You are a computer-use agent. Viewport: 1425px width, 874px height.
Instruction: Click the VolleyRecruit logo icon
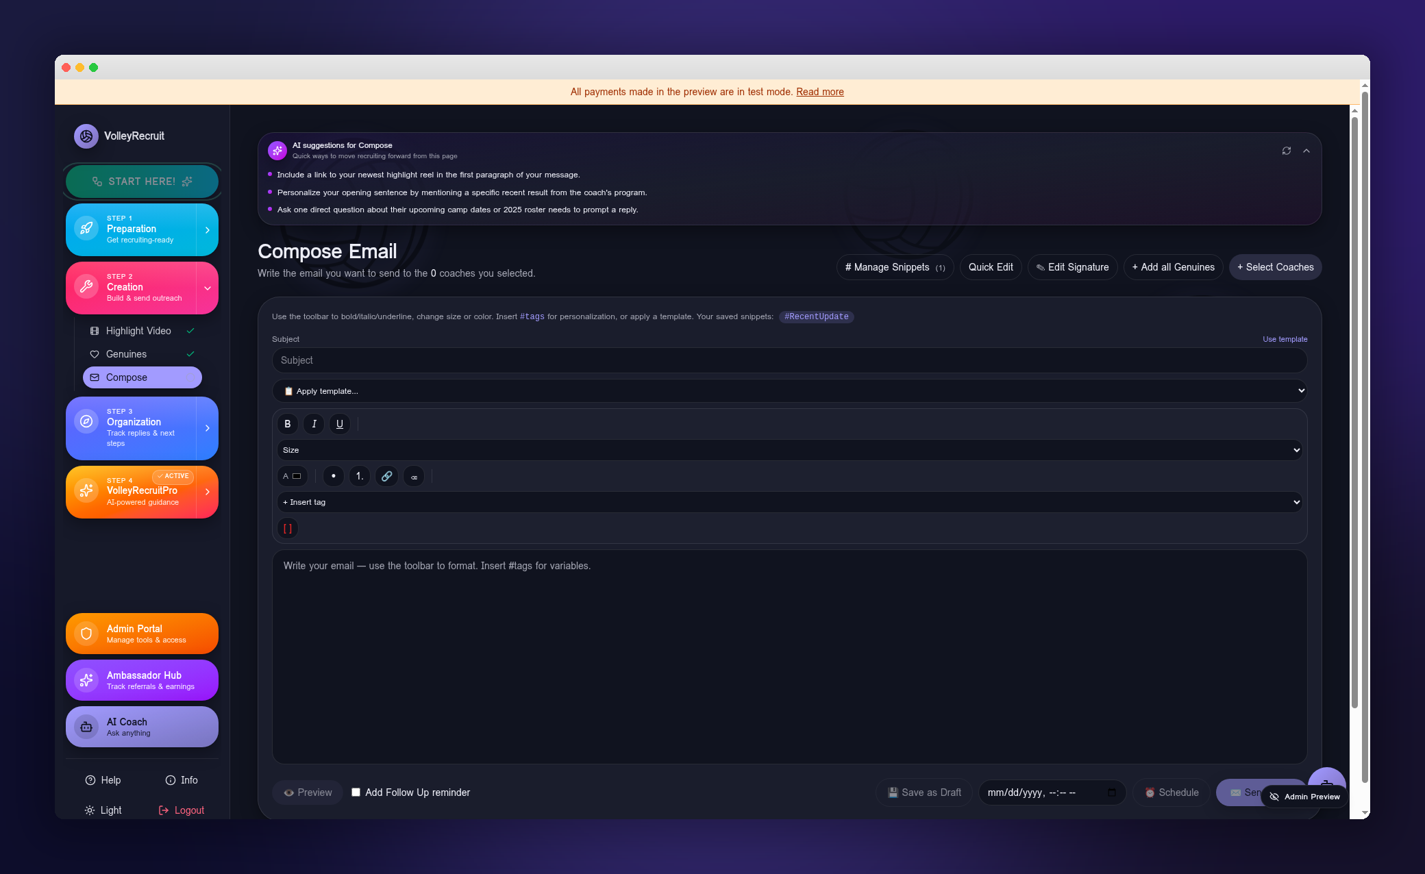[x=86, y=136]
